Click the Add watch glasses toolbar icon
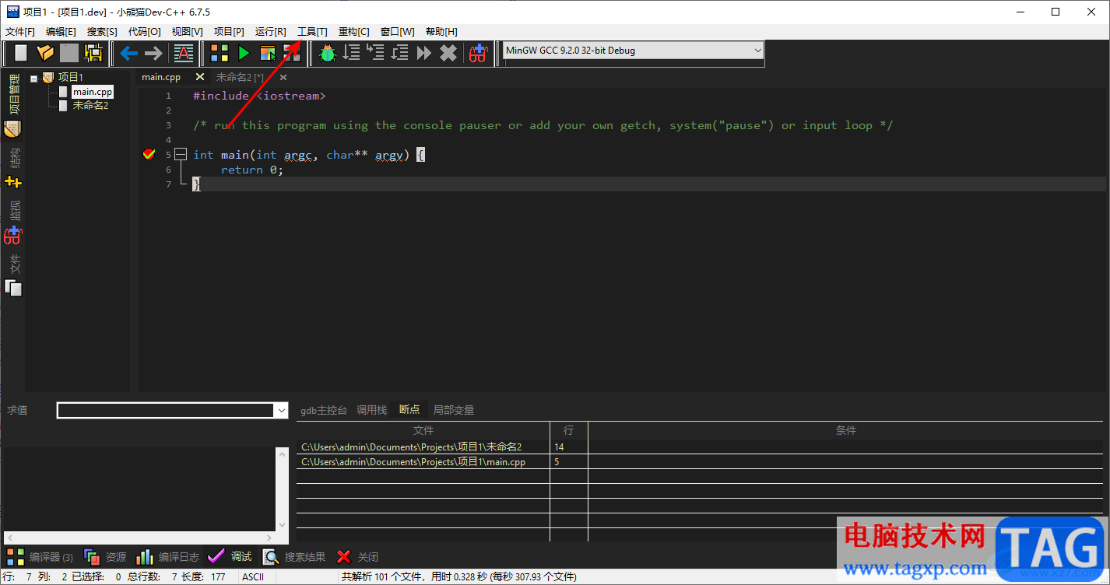Image resolution: width=1110 pixels, height=585 pixels. 478,53
